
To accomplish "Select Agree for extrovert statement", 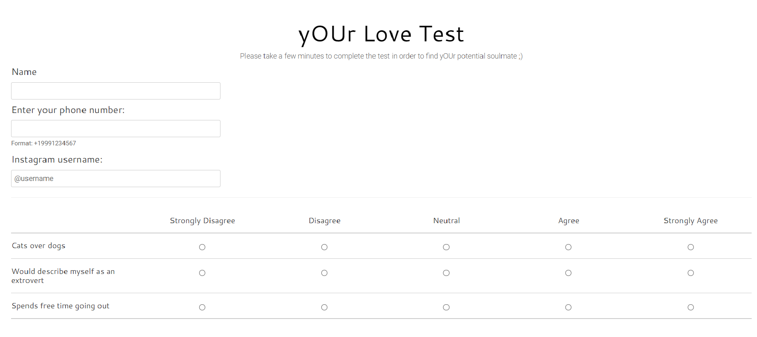I will click(568, 273).
